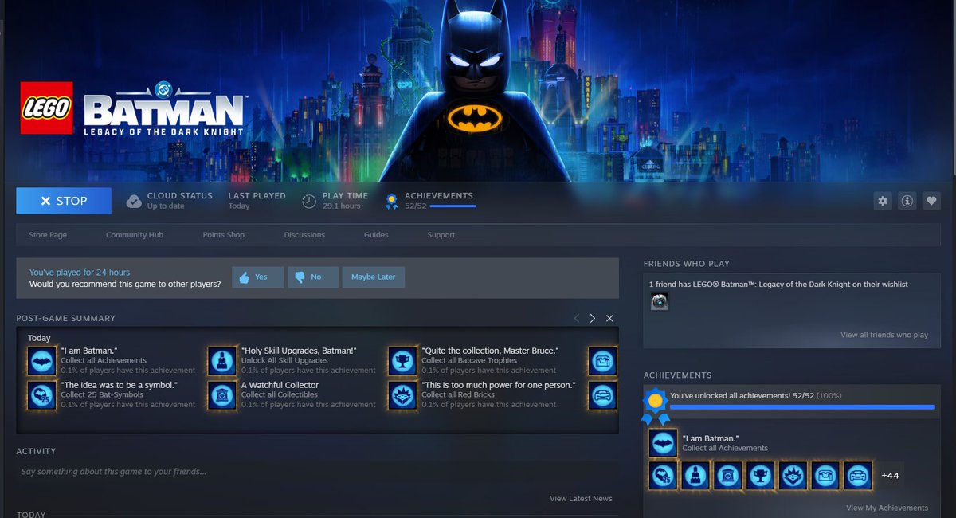Click sidebar achievements 52/52 progress bar
The image size is (956, 518).
pyautogui.click(x=802, y=407)
